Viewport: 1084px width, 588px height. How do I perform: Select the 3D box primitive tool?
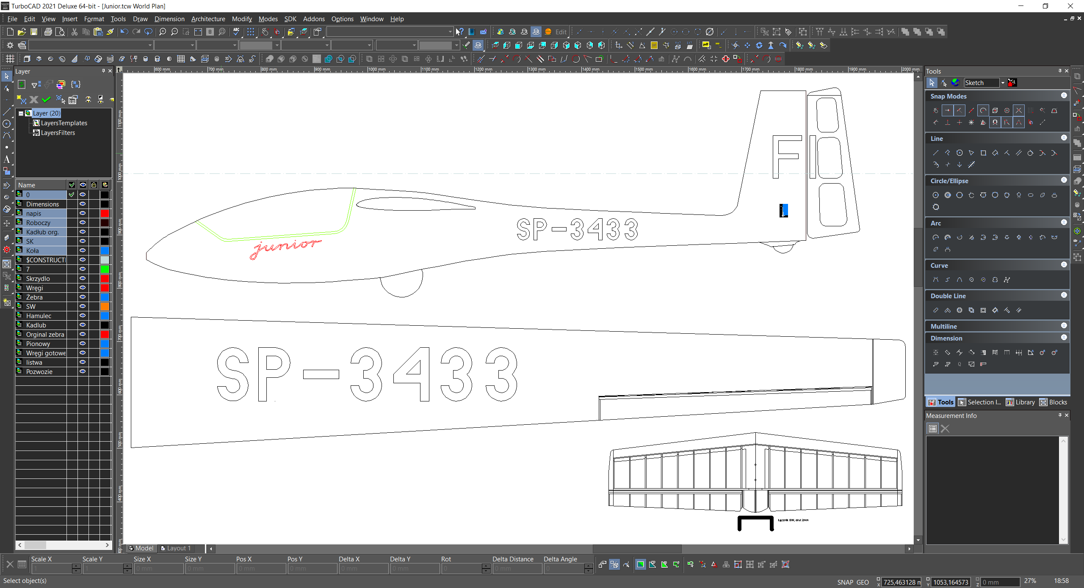pyautogui.click(x=27, y=59)
